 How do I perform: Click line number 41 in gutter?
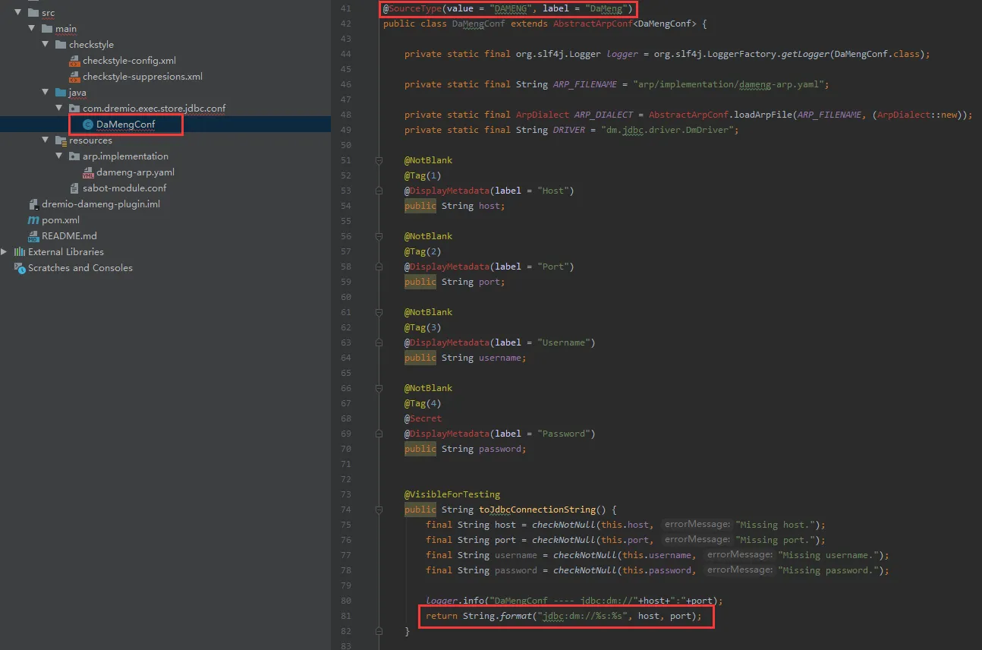point(346,8)
